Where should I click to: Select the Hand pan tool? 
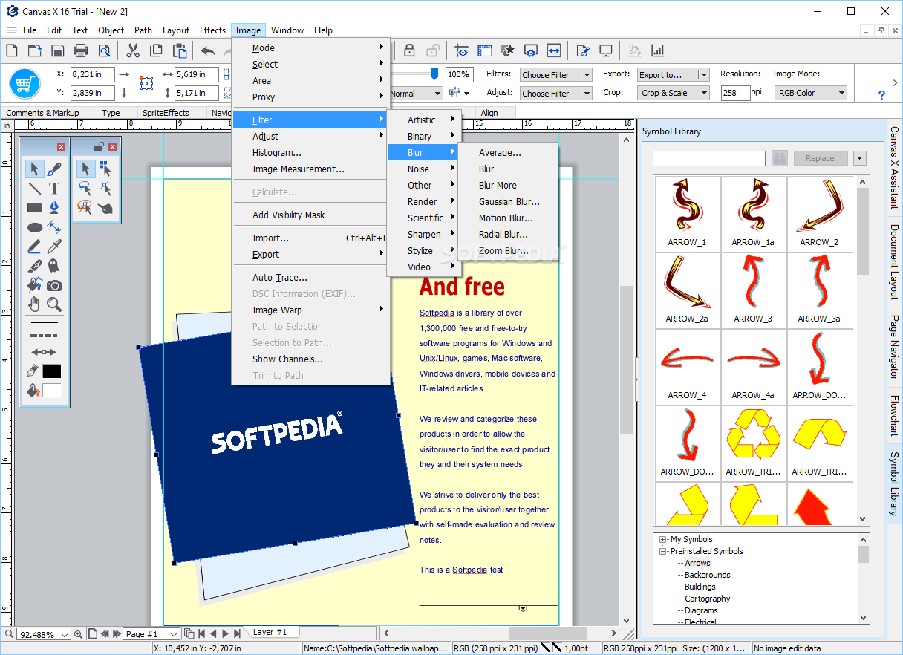click(x=35, y=304)
